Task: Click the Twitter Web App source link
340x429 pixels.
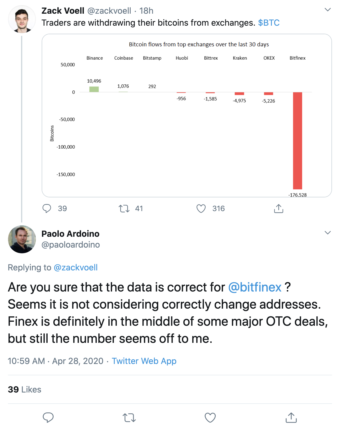Action: 144,361
